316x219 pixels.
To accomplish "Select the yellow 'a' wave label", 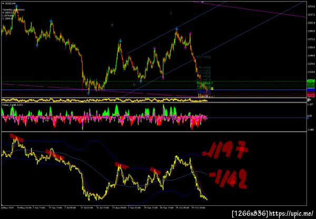I will click(x=212, y=88).
